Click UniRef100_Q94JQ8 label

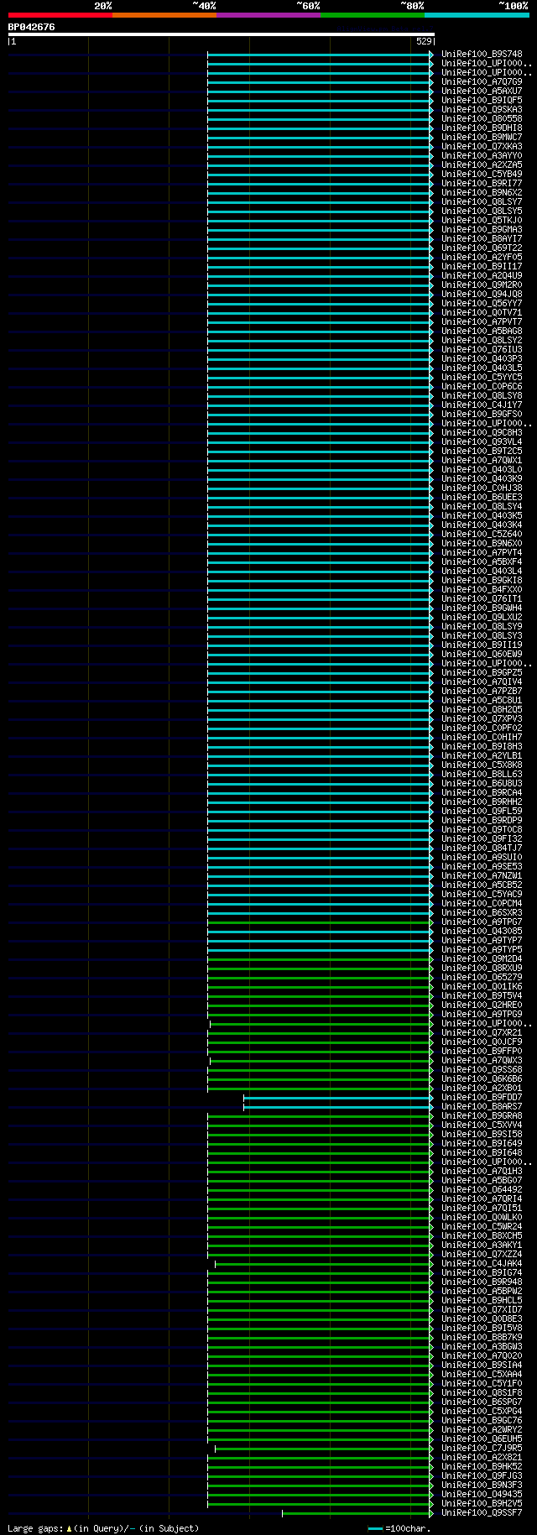(482, 295)
